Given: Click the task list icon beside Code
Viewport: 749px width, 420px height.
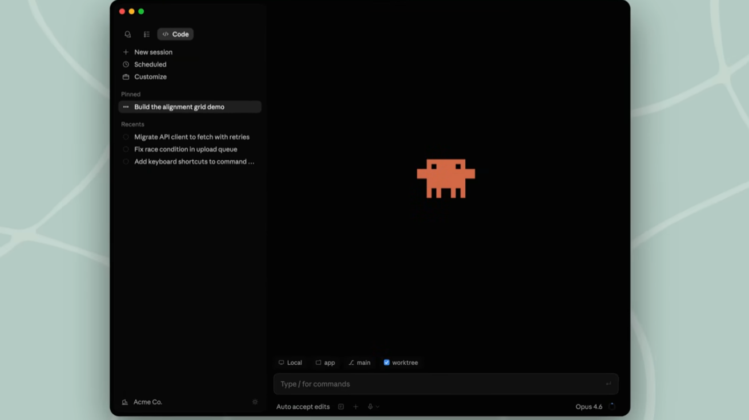Looking at the screenshot, I should pos(147,34).
